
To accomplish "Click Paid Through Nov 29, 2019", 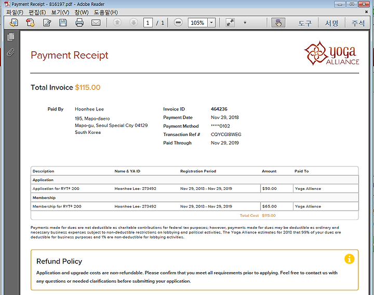I will [x=225, y=143].
